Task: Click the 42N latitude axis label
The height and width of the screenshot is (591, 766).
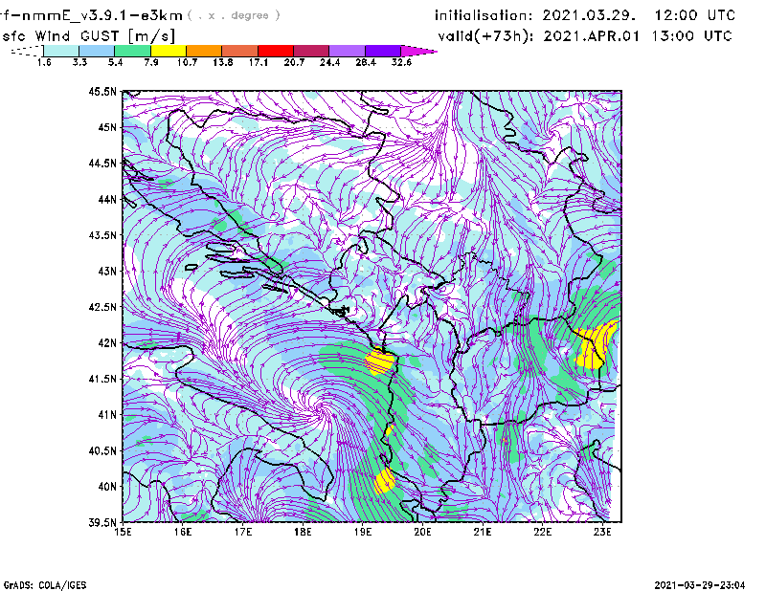Action: point(105,343)
